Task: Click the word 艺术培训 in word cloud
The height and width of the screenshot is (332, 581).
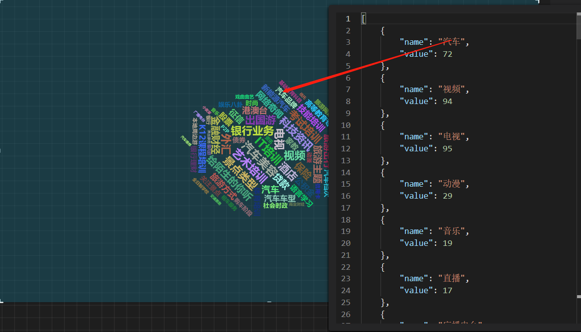Action: [249, 167]
